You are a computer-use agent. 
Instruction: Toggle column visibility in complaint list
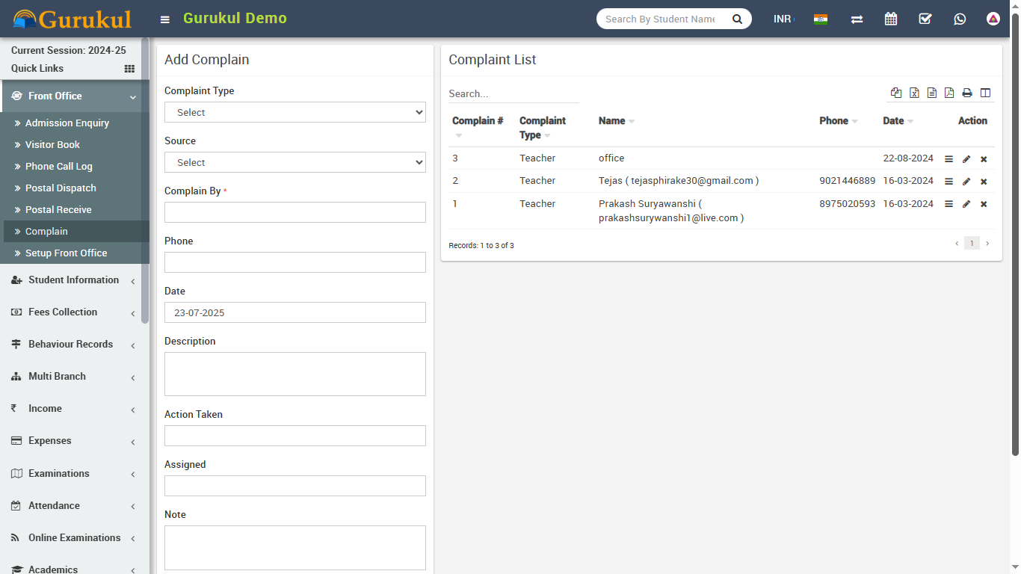coord(985,93)
